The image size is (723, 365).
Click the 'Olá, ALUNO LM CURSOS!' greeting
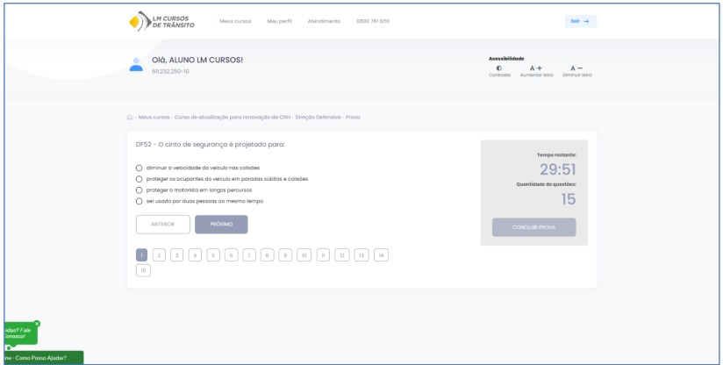197,60
